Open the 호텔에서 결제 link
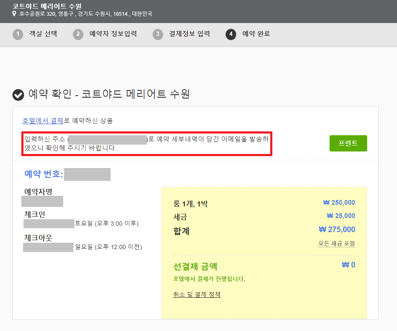 coord(43,121)
